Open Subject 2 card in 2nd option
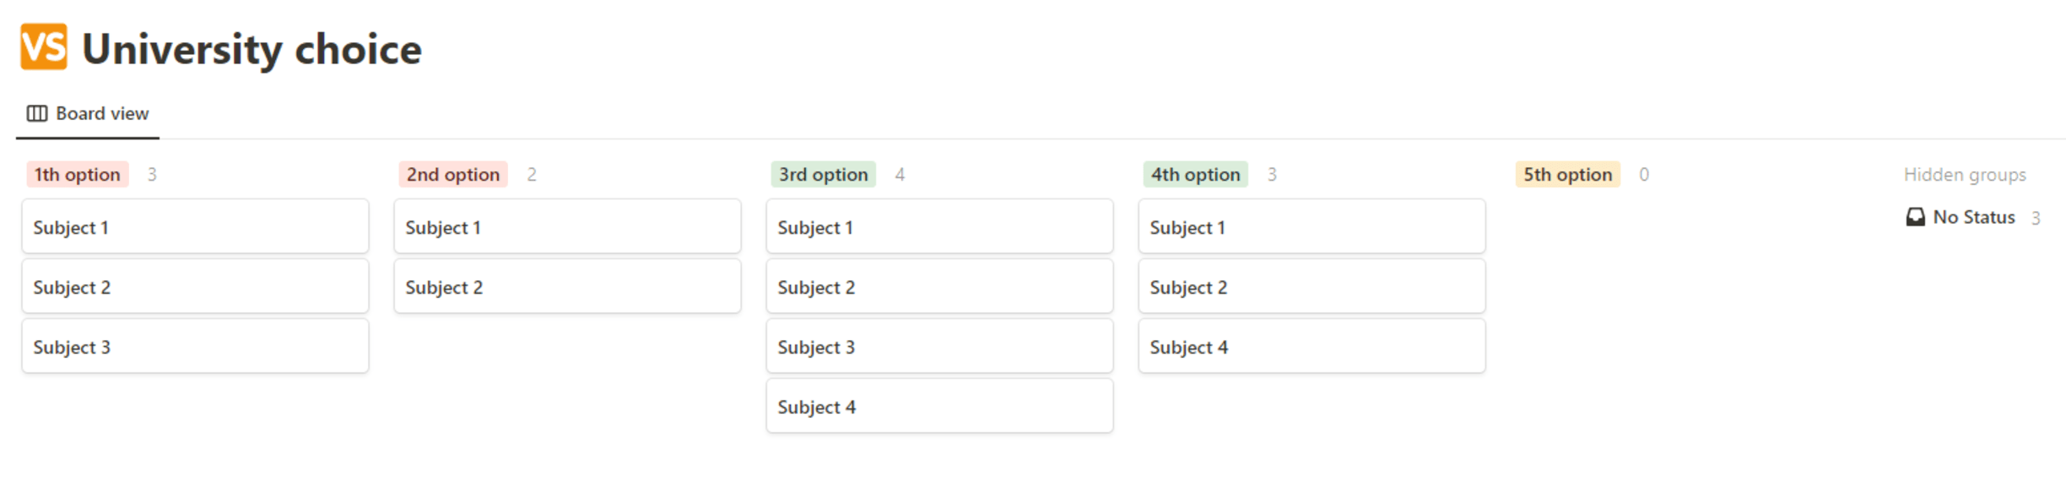The image size is (2066, 504). click(x=567, y=286)
